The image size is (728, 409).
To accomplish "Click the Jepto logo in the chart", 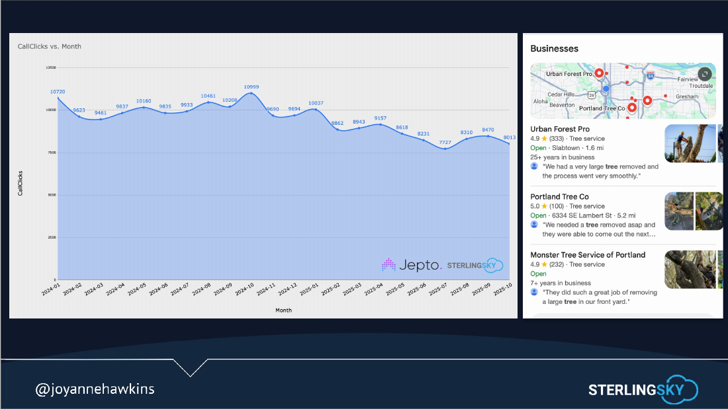I will [x=412, y=265].
